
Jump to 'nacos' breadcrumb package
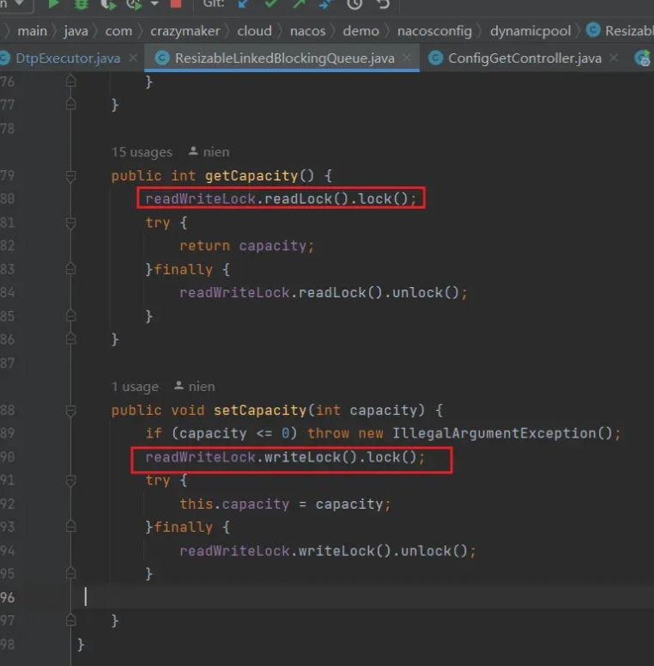307,31
